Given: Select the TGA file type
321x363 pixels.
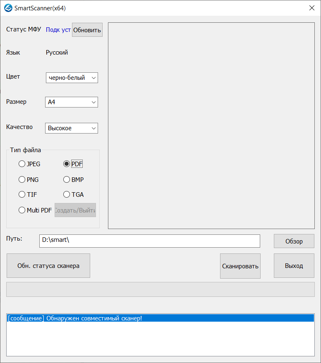Looking at the screenshot, I should 73,194.
